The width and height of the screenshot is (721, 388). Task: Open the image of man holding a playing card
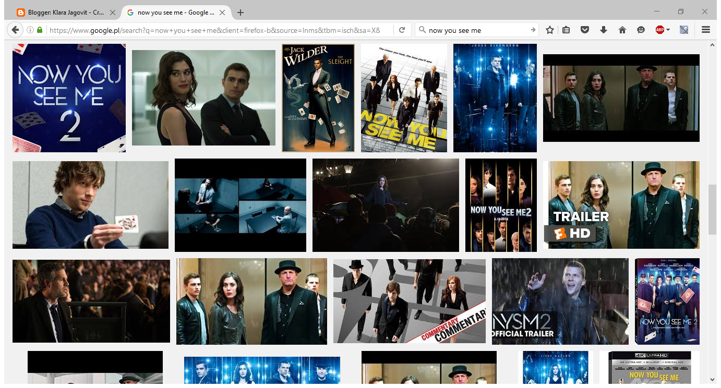tap(90, 205)
